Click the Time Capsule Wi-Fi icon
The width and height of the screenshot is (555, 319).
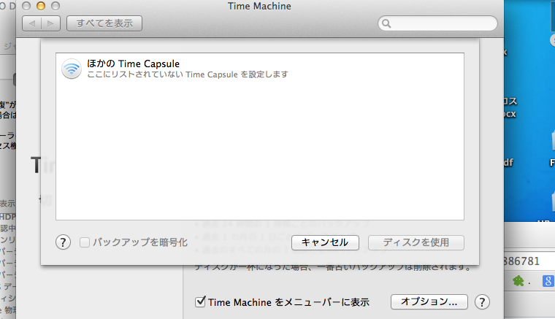point(71,69)
